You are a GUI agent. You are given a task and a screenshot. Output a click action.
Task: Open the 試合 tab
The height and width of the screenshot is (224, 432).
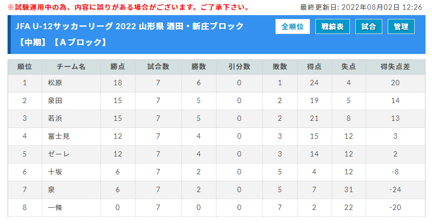click(x=368, y=26)
